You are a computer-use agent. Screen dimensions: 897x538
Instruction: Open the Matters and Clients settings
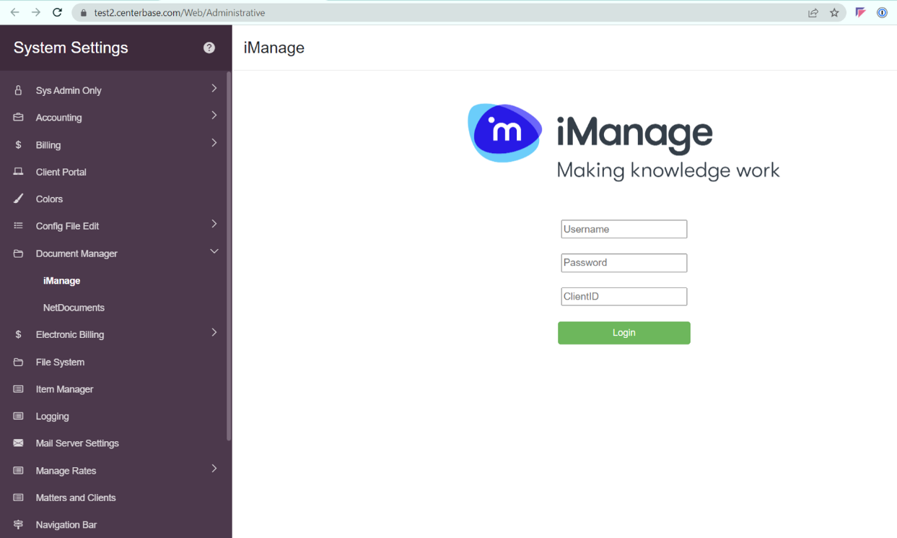click(76, 498)
